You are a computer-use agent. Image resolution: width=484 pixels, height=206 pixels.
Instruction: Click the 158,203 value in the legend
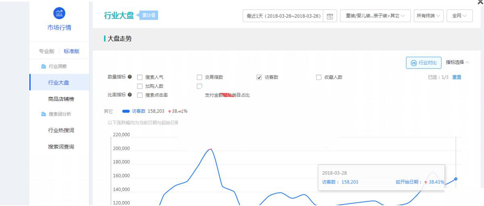point(156,111)
